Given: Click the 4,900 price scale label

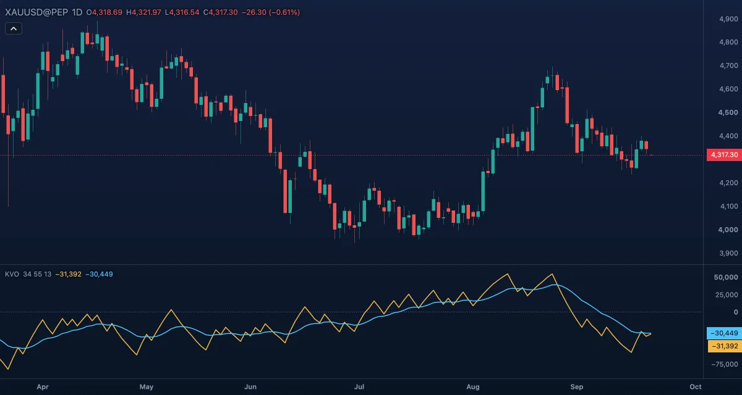Looking at the screenshot, I should tap(728, 19).
